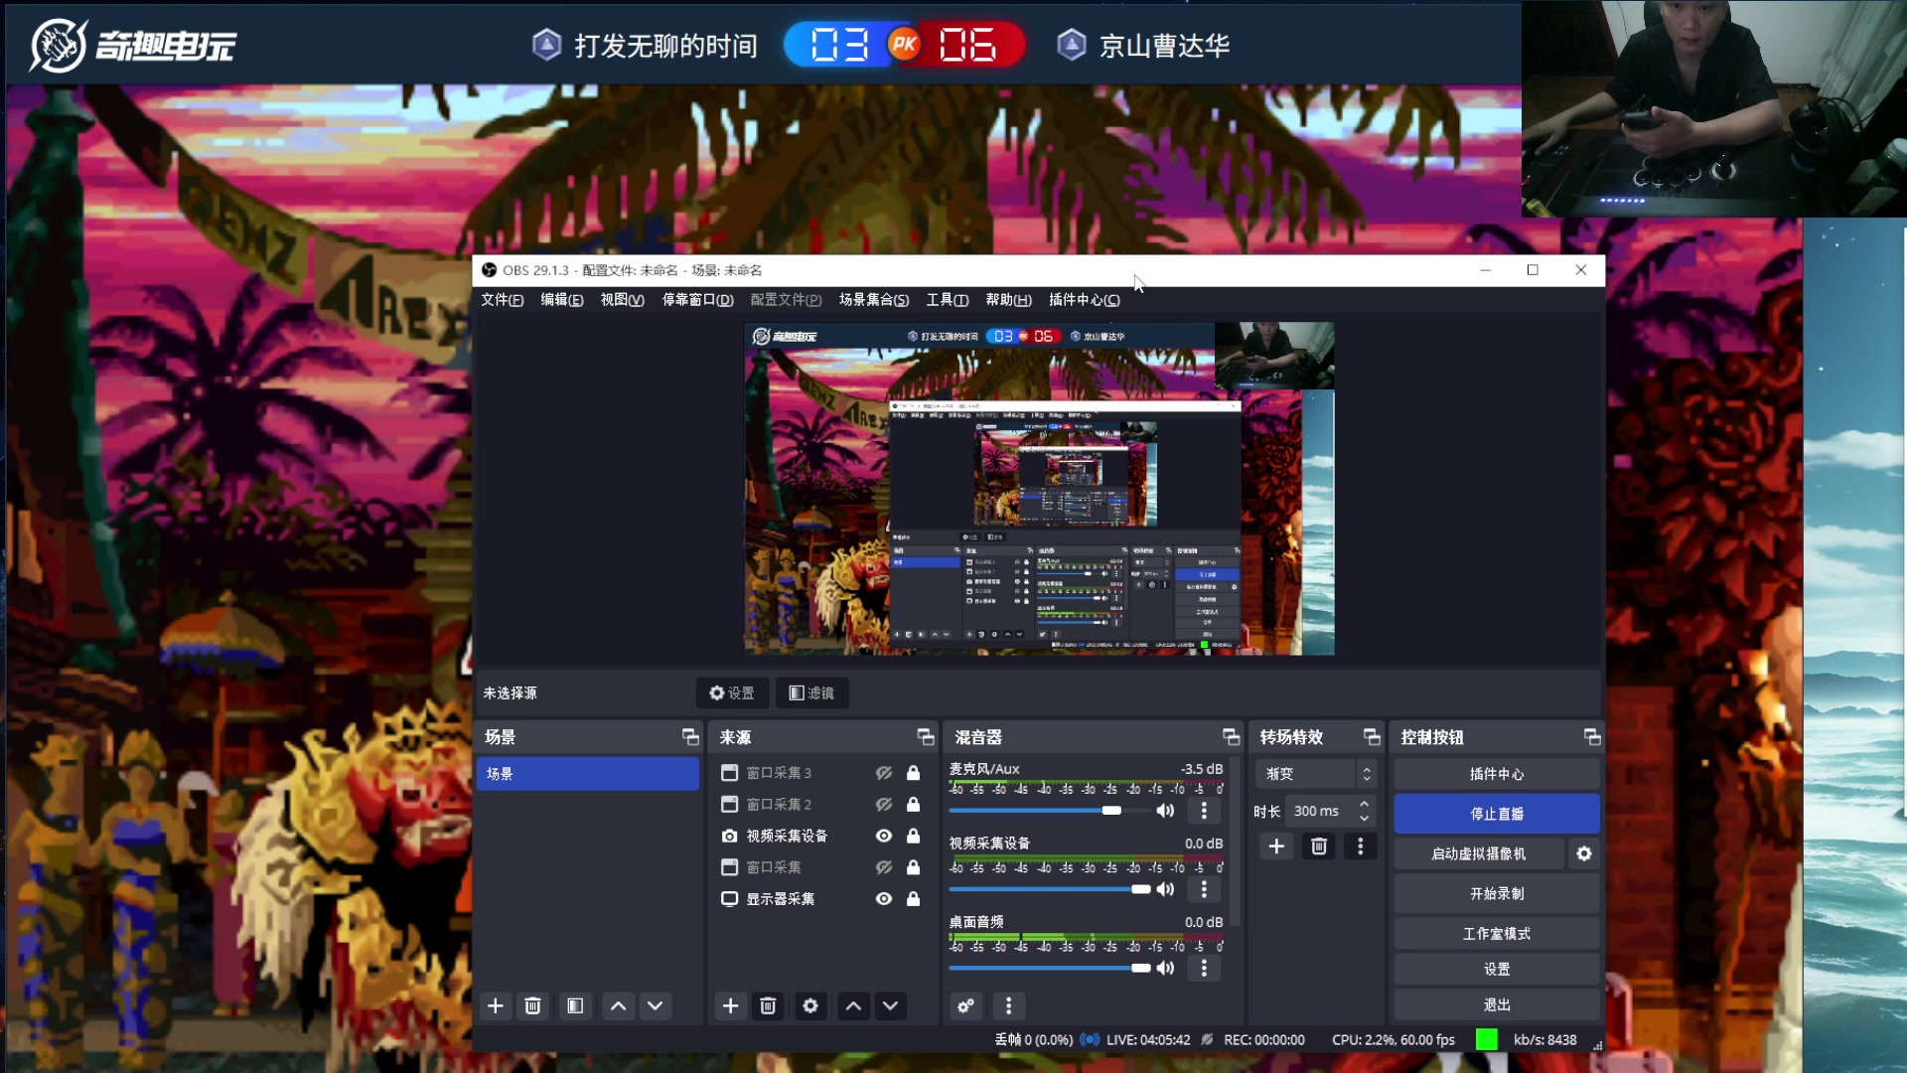Add a new scene with plus icon
Screen dimensions: 1907x1073
click(x=496, y=1005)
